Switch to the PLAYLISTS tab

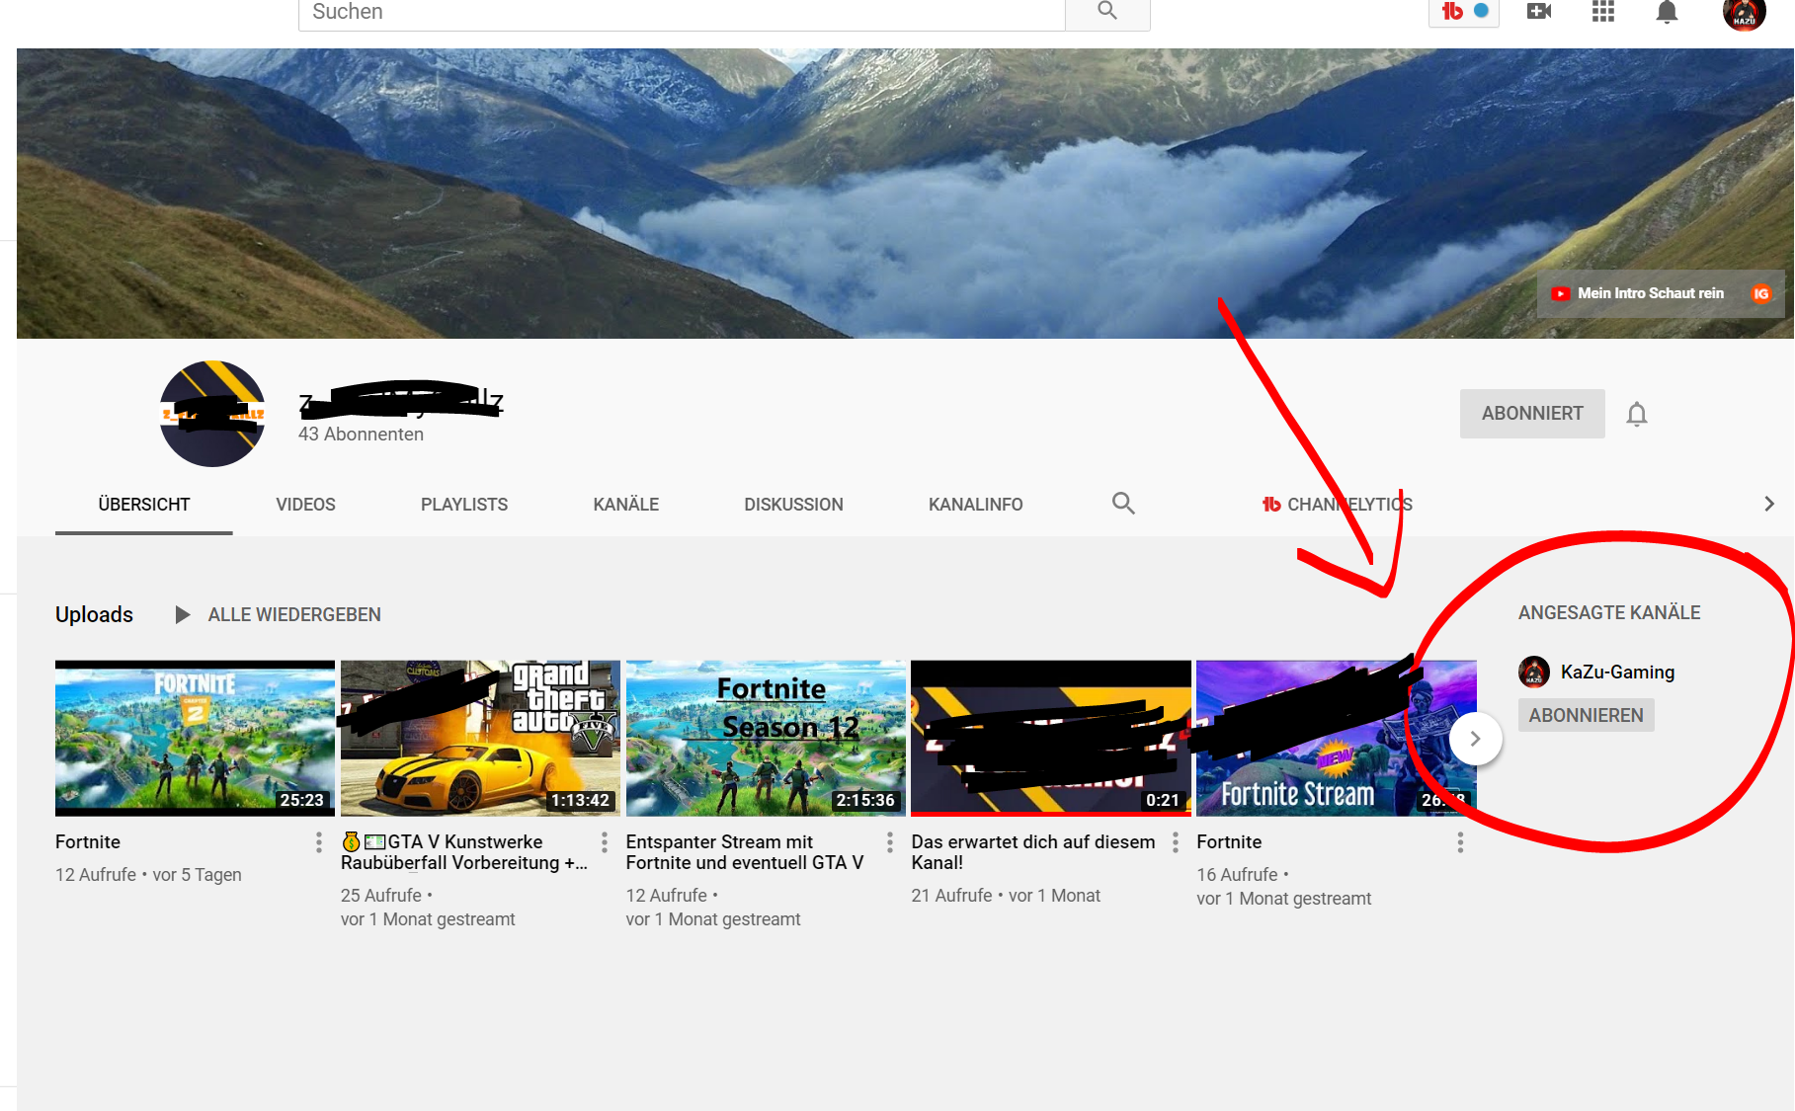tap(463, 505)
